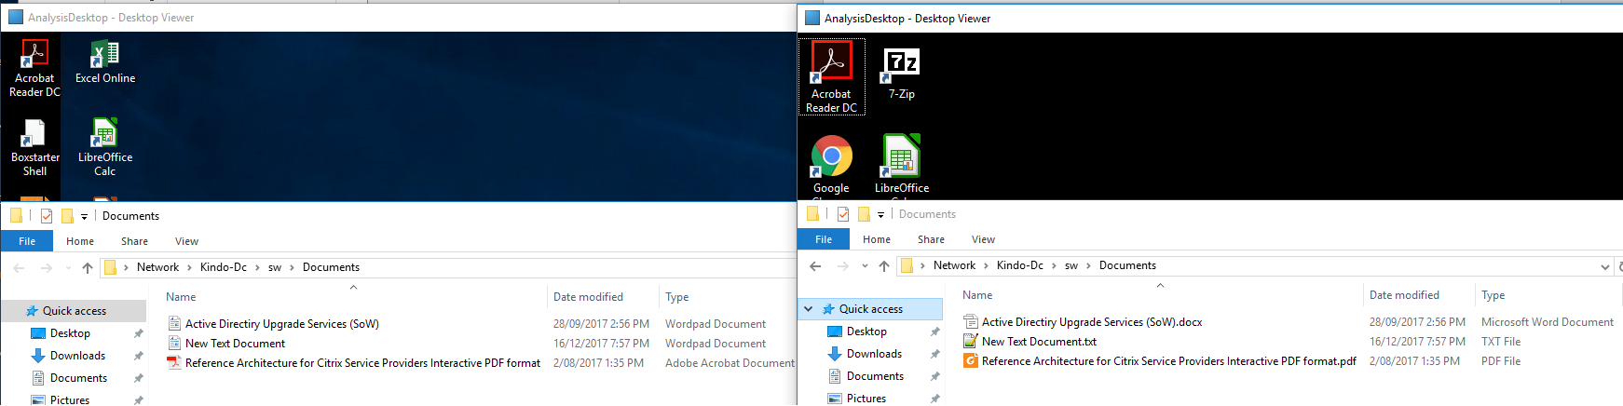Click orange icon of Reference Architecture pdf, right window

click(x=970, y=361)
